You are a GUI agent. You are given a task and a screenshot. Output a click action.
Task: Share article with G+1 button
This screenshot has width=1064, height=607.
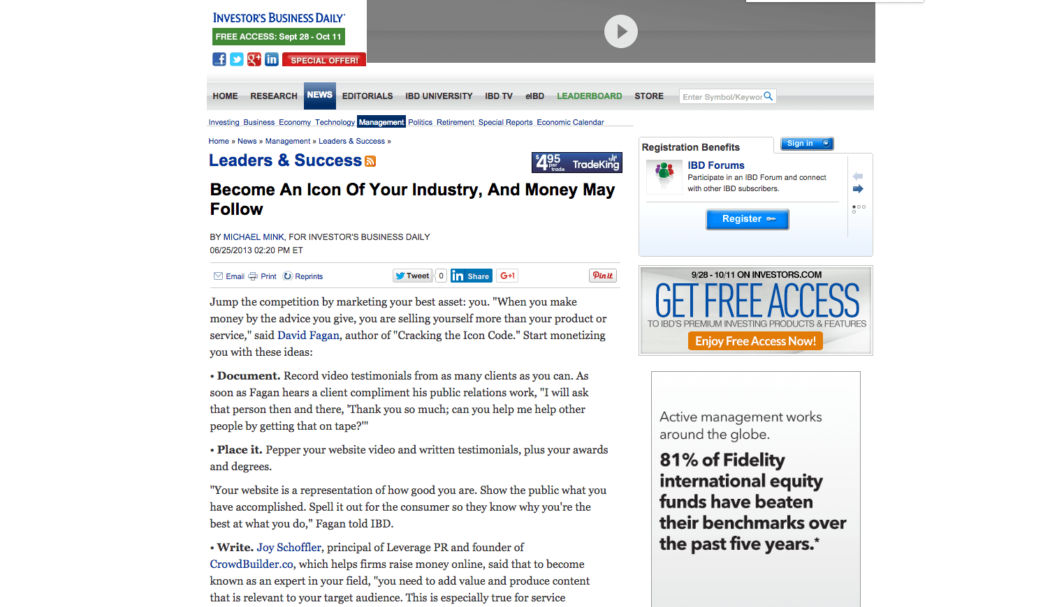pos(507,276)
